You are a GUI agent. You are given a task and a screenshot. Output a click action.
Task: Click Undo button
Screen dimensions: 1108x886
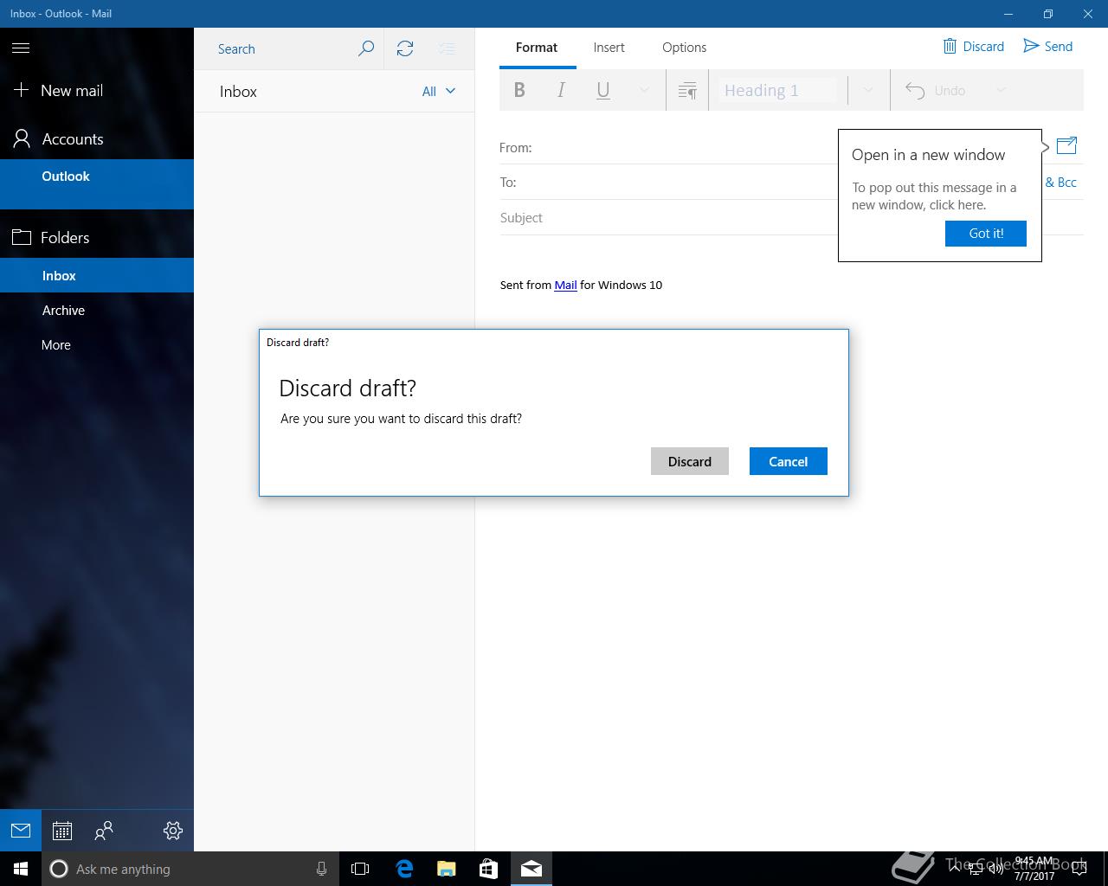(936, 90)
